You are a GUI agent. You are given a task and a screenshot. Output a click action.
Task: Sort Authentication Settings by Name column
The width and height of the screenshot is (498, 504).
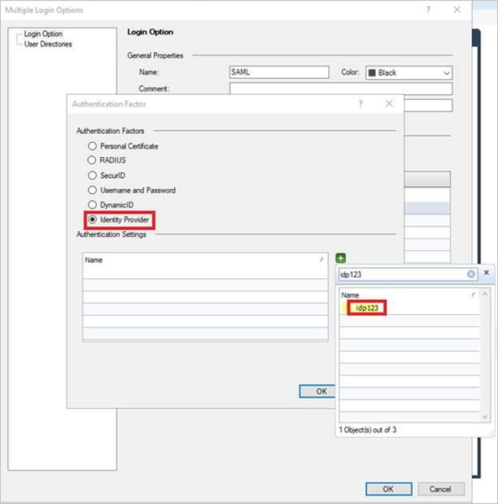(x=205, y=260)
